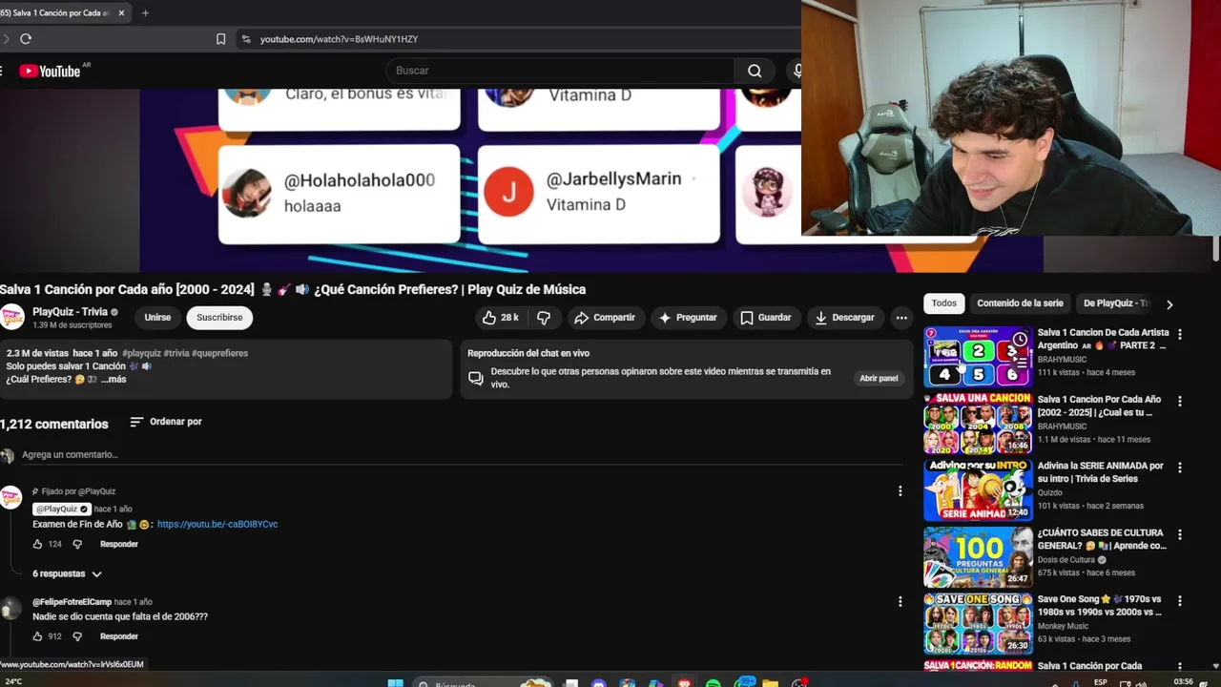Open more actions menu under video
The width and height of the screenshot is (1221, 687).
(901, 318)
